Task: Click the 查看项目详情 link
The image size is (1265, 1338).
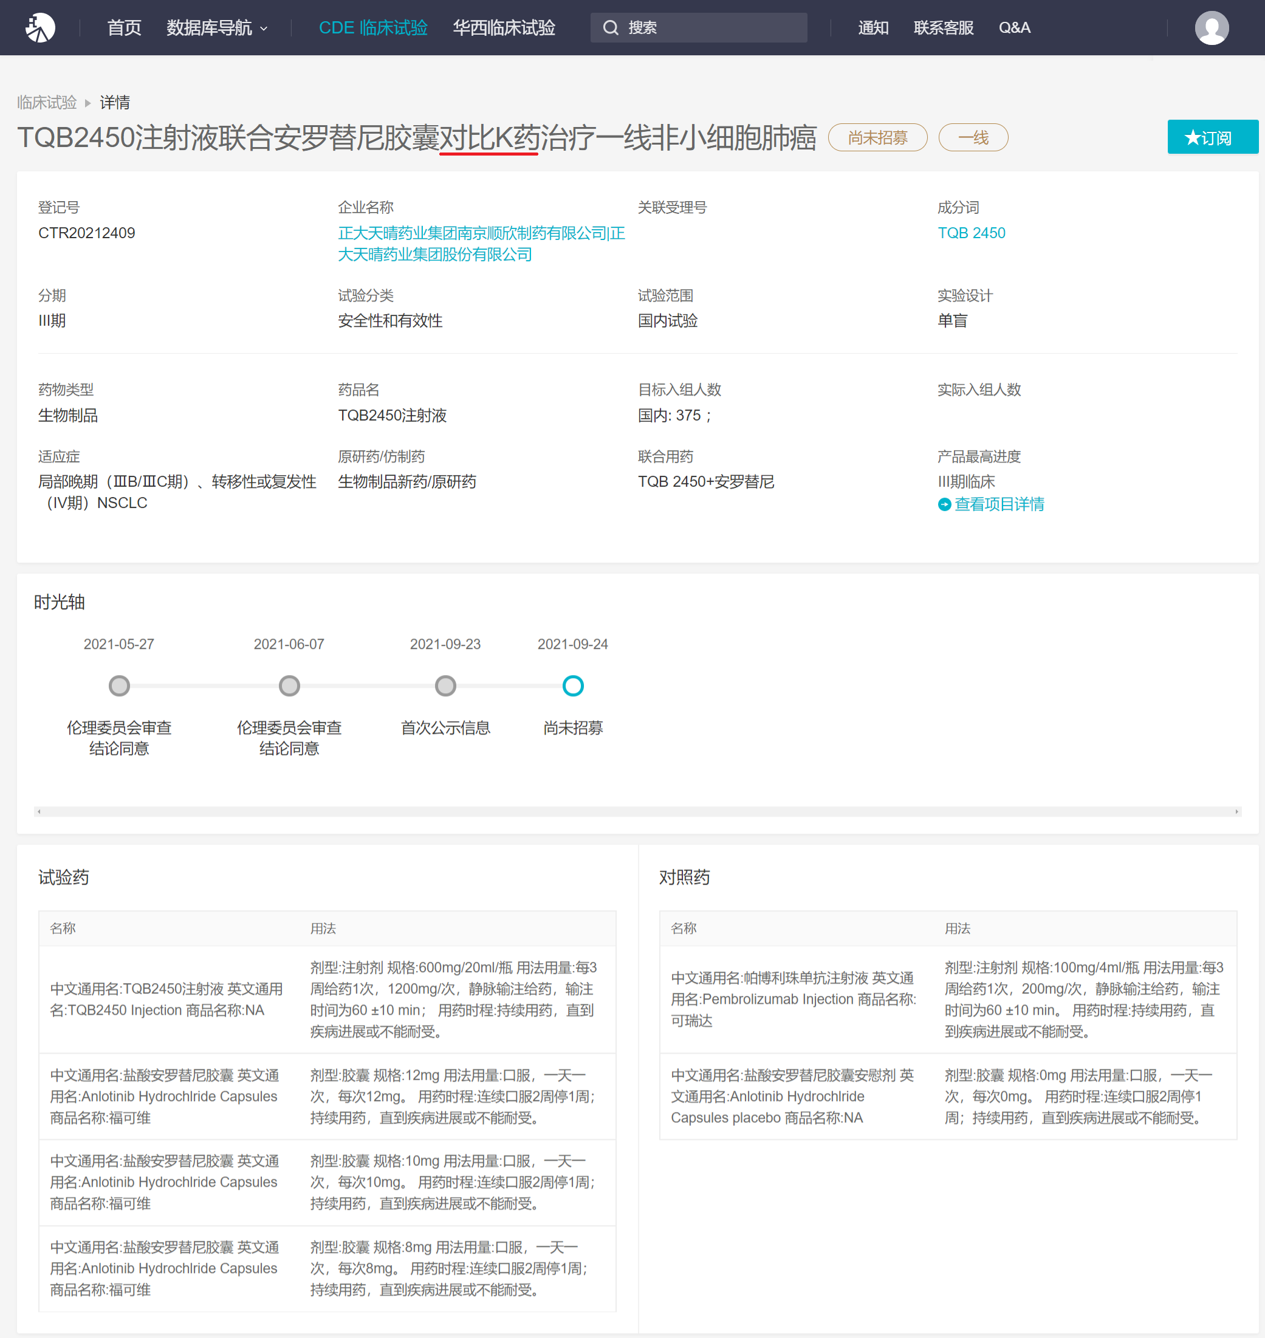Action: click(x=998, y=504)
